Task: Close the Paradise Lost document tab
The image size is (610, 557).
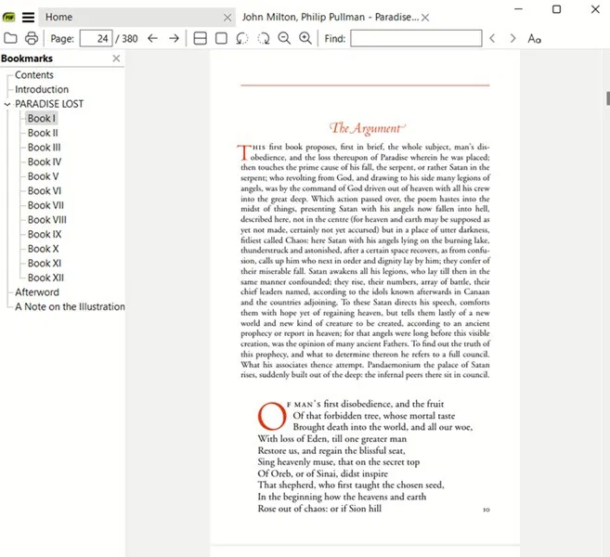Action: (x=425, y=18)
